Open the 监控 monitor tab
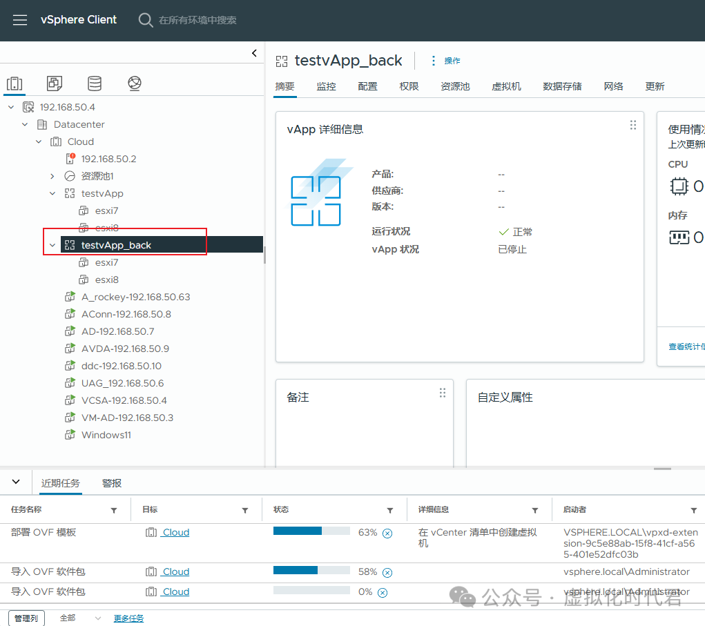This screenshot has height=626, width=705. click(326, 86)
